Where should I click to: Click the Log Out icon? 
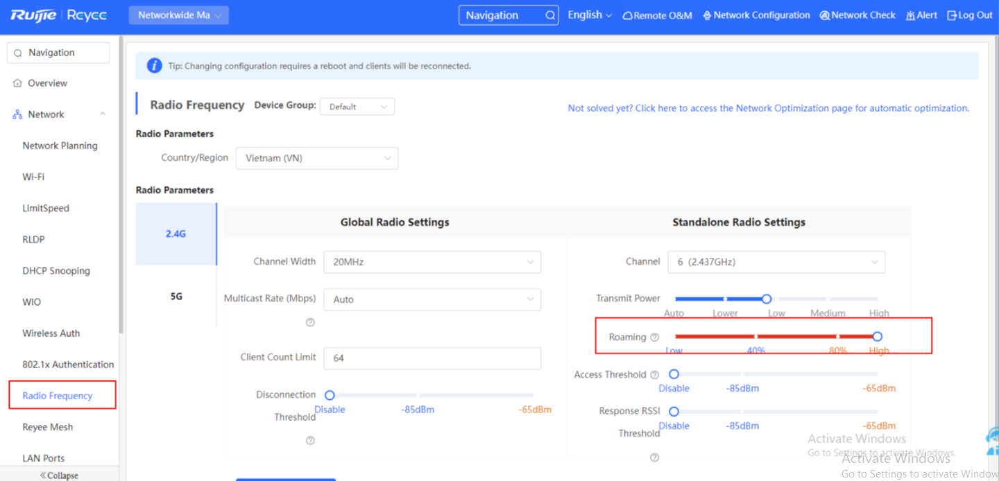pyautogui.click(x=952, y=15)
